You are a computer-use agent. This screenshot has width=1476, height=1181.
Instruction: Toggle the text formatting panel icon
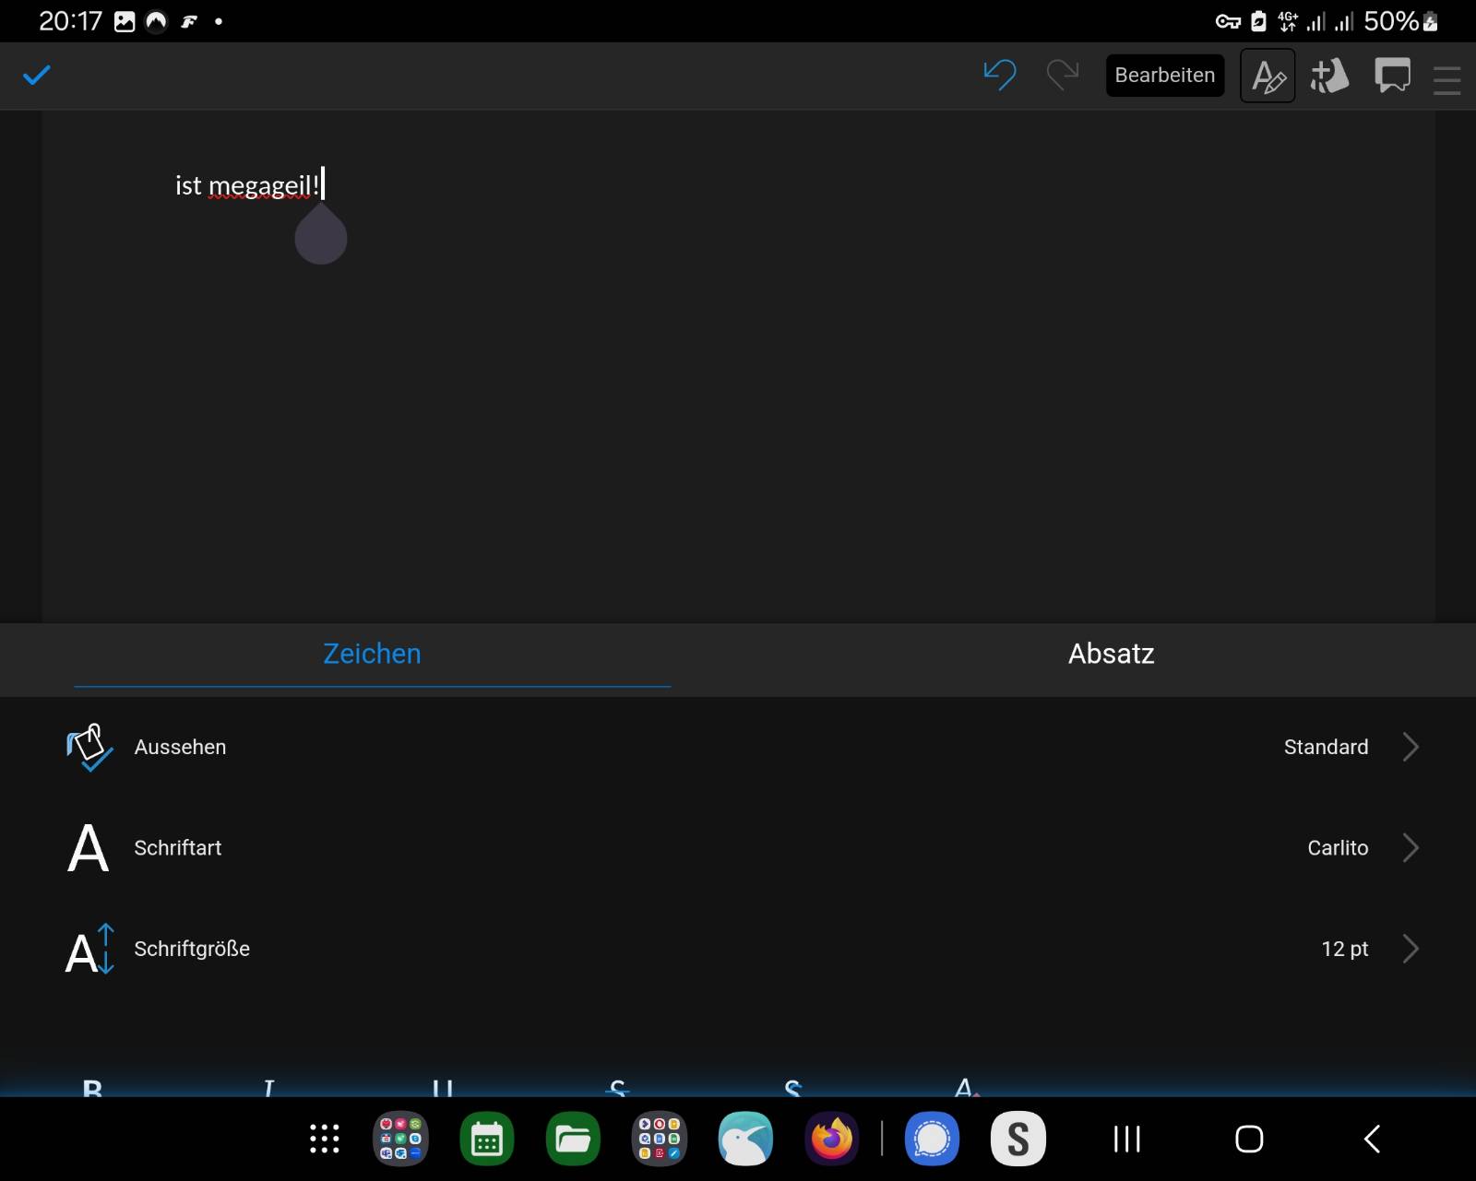(x=1268, y=76)
